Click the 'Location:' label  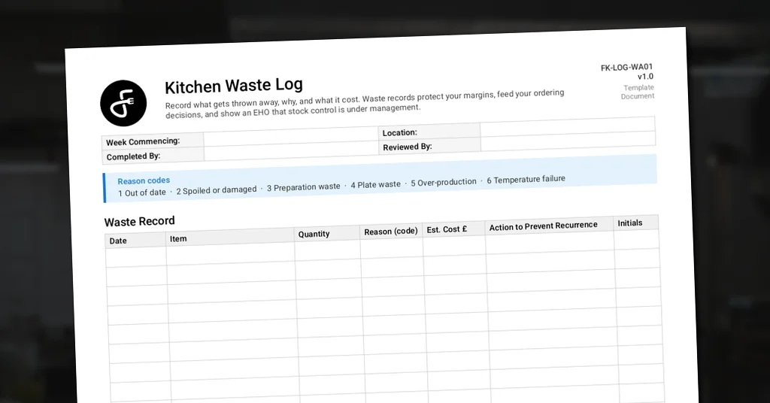[x=400, y=132]
